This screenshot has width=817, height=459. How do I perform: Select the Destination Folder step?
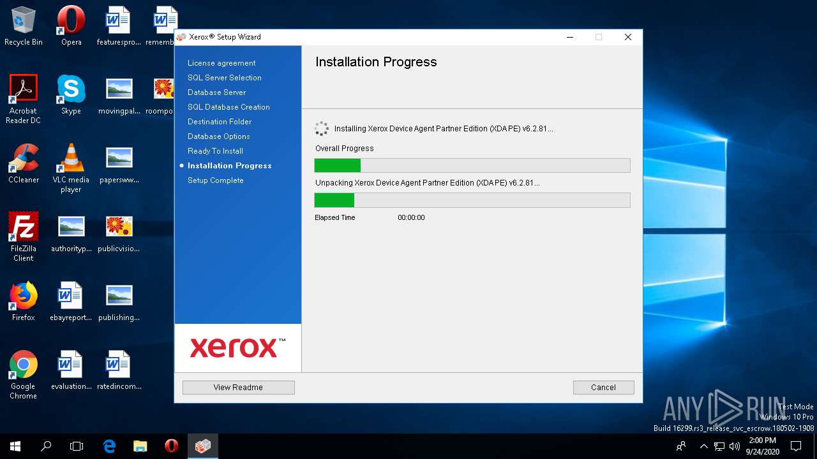pos(220,122)
